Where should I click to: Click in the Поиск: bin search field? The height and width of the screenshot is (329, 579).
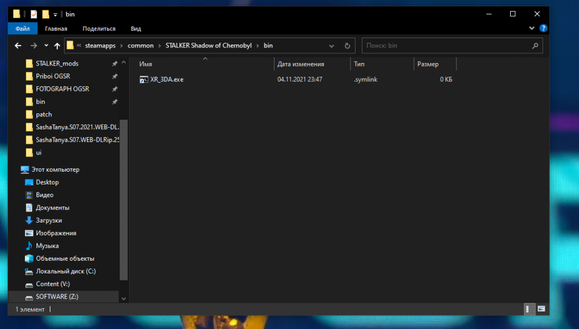click(446, 46)
